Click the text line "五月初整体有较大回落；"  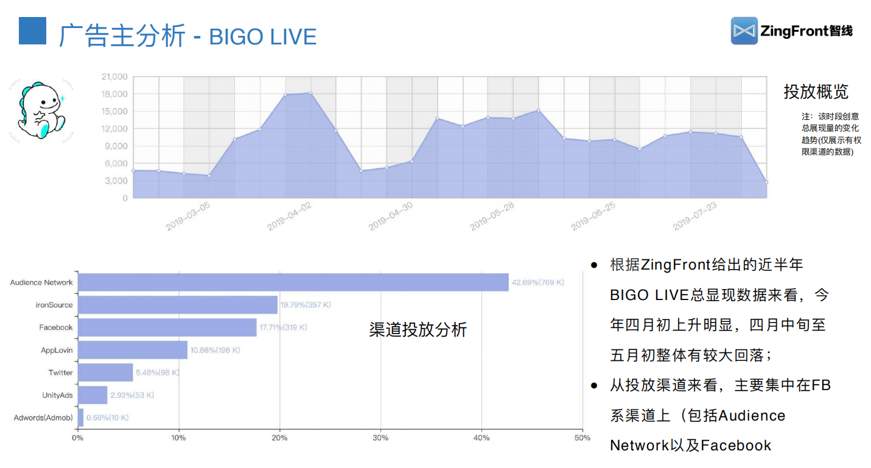tap(692, 355)
